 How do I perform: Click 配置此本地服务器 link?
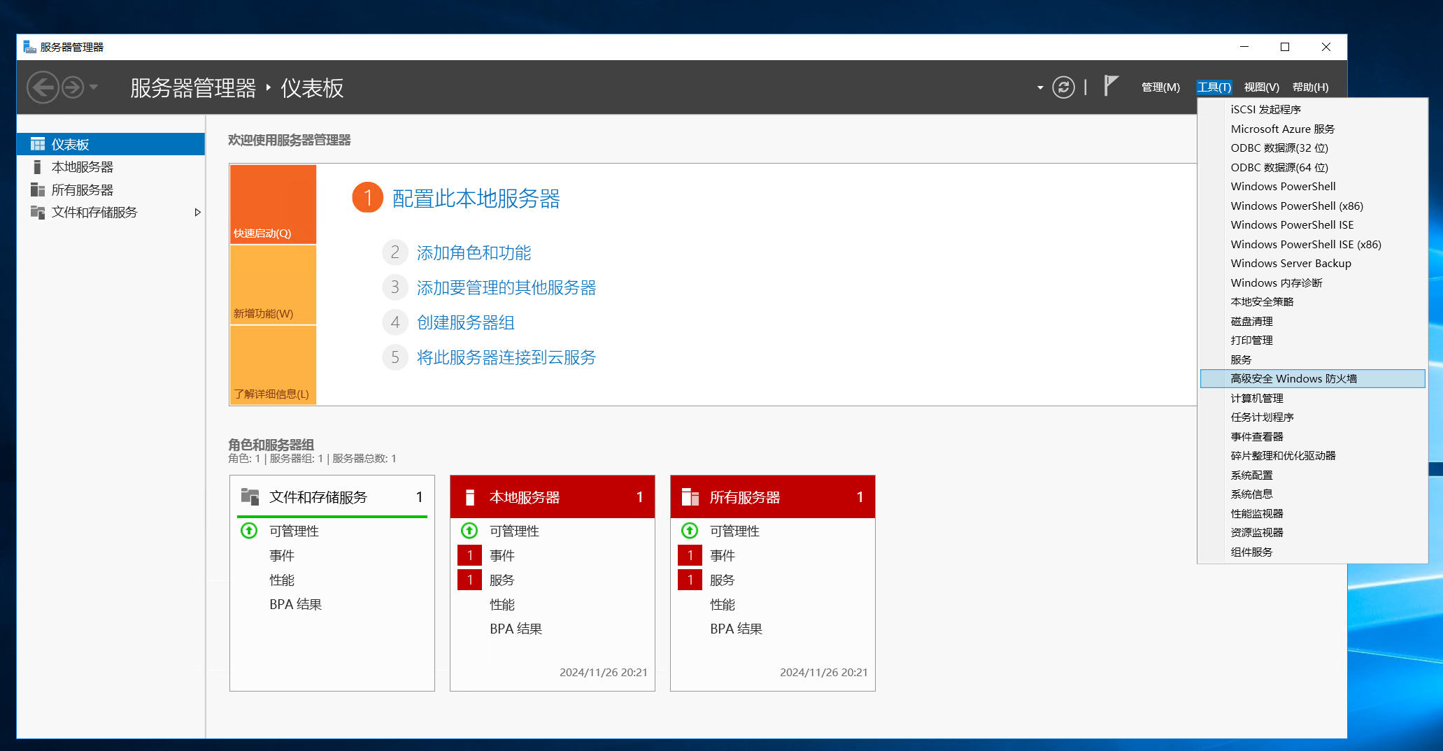point(476,199)
